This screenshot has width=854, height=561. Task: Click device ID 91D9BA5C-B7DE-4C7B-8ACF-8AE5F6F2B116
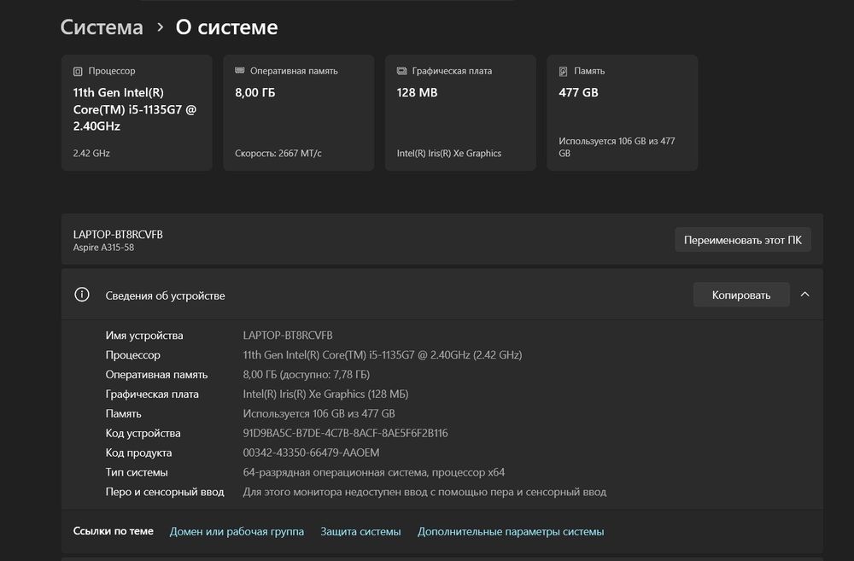click(x=345, y=433)
